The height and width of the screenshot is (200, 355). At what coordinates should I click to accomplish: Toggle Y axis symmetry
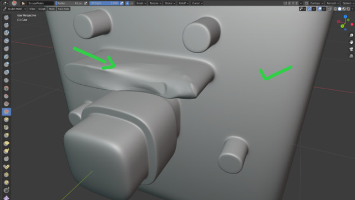point(293,3)
